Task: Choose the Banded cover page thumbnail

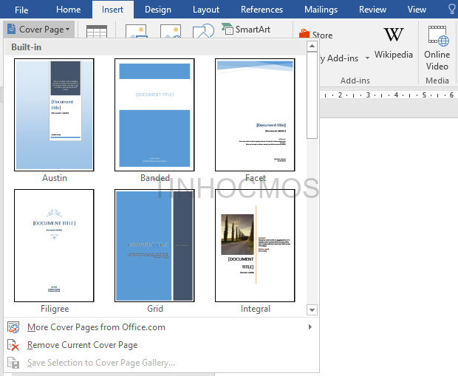Action: [x=154, y=114]
